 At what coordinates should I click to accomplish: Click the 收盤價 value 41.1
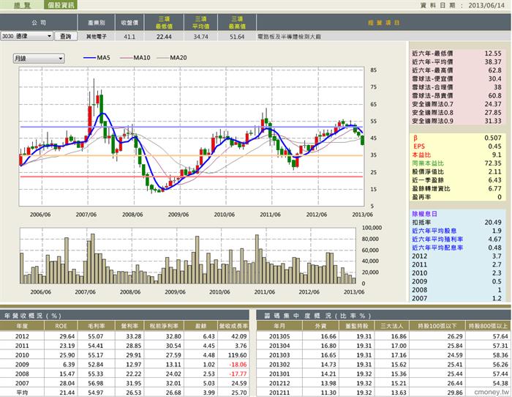click(129, 37)
